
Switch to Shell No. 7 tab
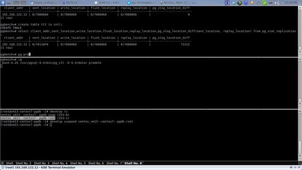click(114, 163)
